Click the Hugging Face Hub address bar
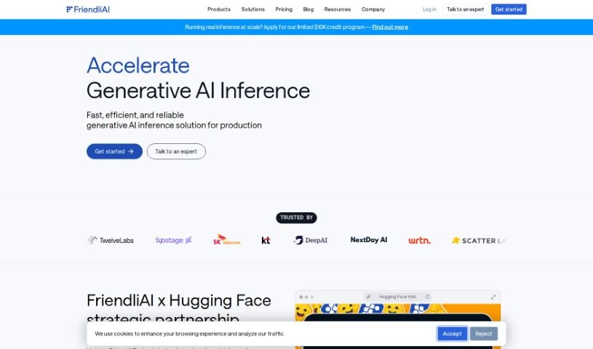The image size is (593, 349). pyautogui.click(x=397, y=297)
